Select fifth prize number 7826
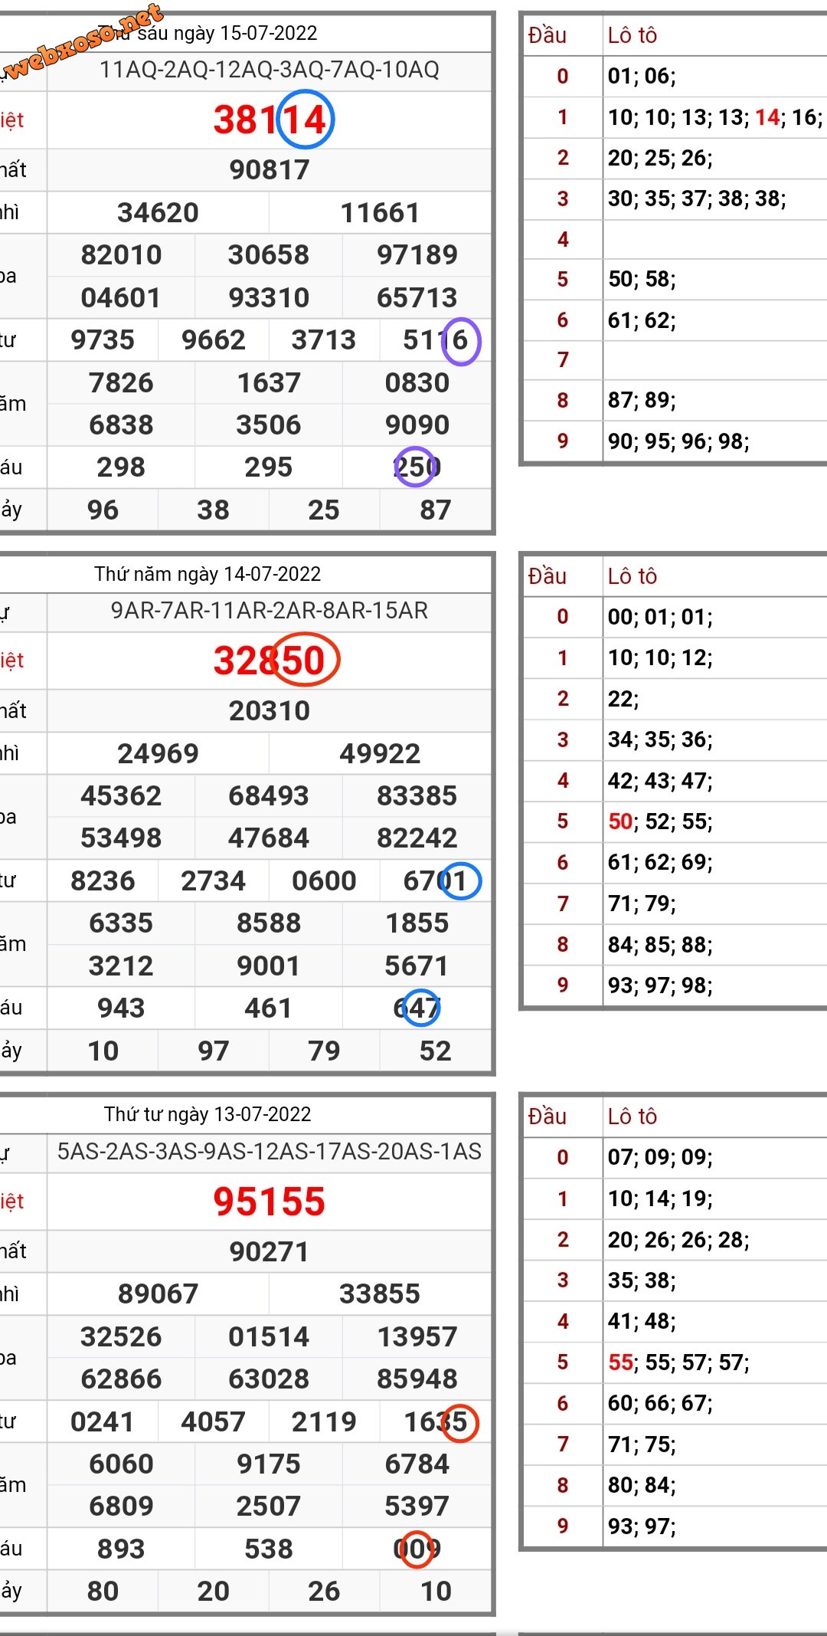Viewport: 827px width, 1636px height. coord(121,383)
